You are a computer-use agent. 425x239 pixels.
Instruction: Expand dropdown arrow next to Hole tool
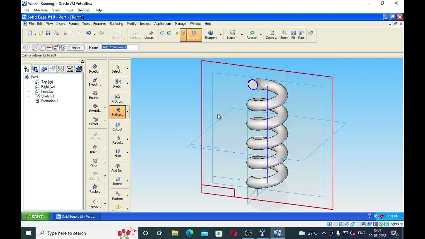coord(127,153)
